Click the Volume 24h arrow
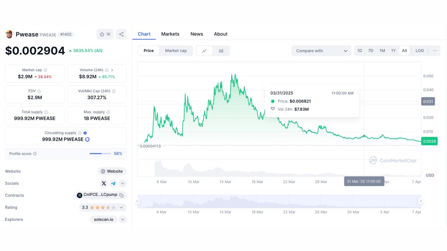Viewport: 447px width, 251px height. pyautogui.click(x=112, y=70)
